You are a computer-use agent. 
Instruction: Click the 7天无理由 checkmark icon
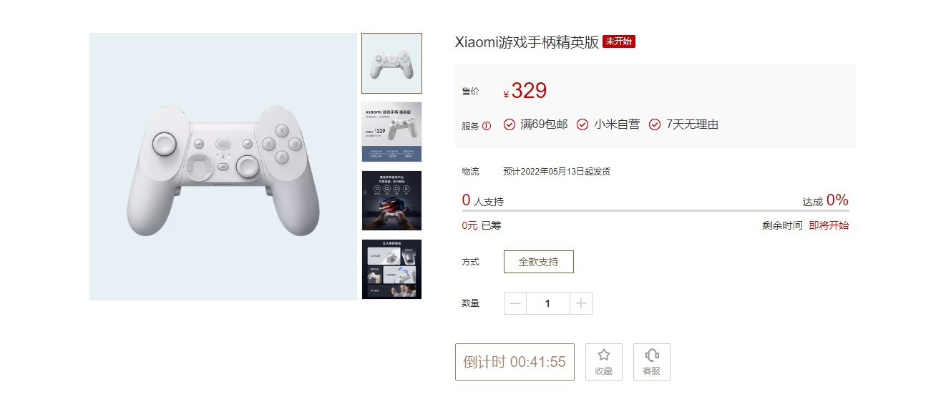(x=655, y=124)
